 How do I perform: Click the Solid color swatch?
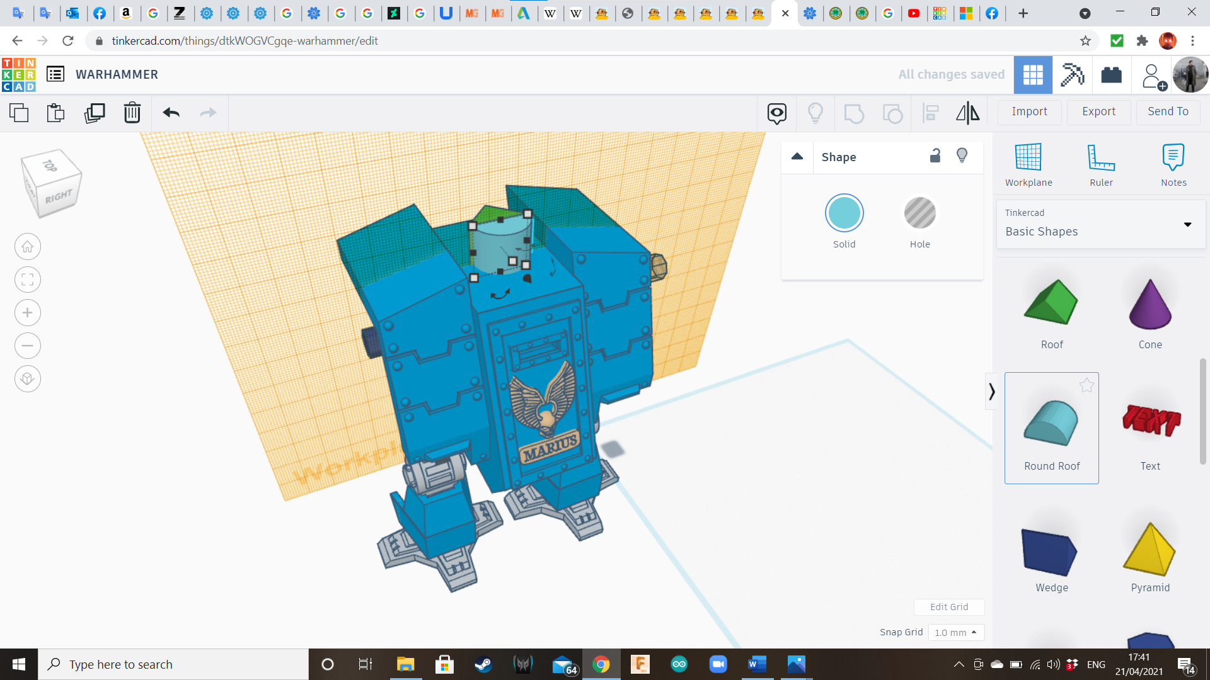point(844,213)
